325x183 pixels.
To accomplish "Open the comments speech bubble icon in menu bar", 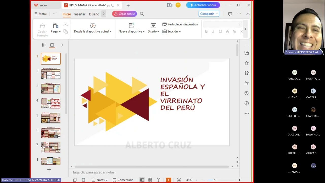I will (x=230, y=14).
